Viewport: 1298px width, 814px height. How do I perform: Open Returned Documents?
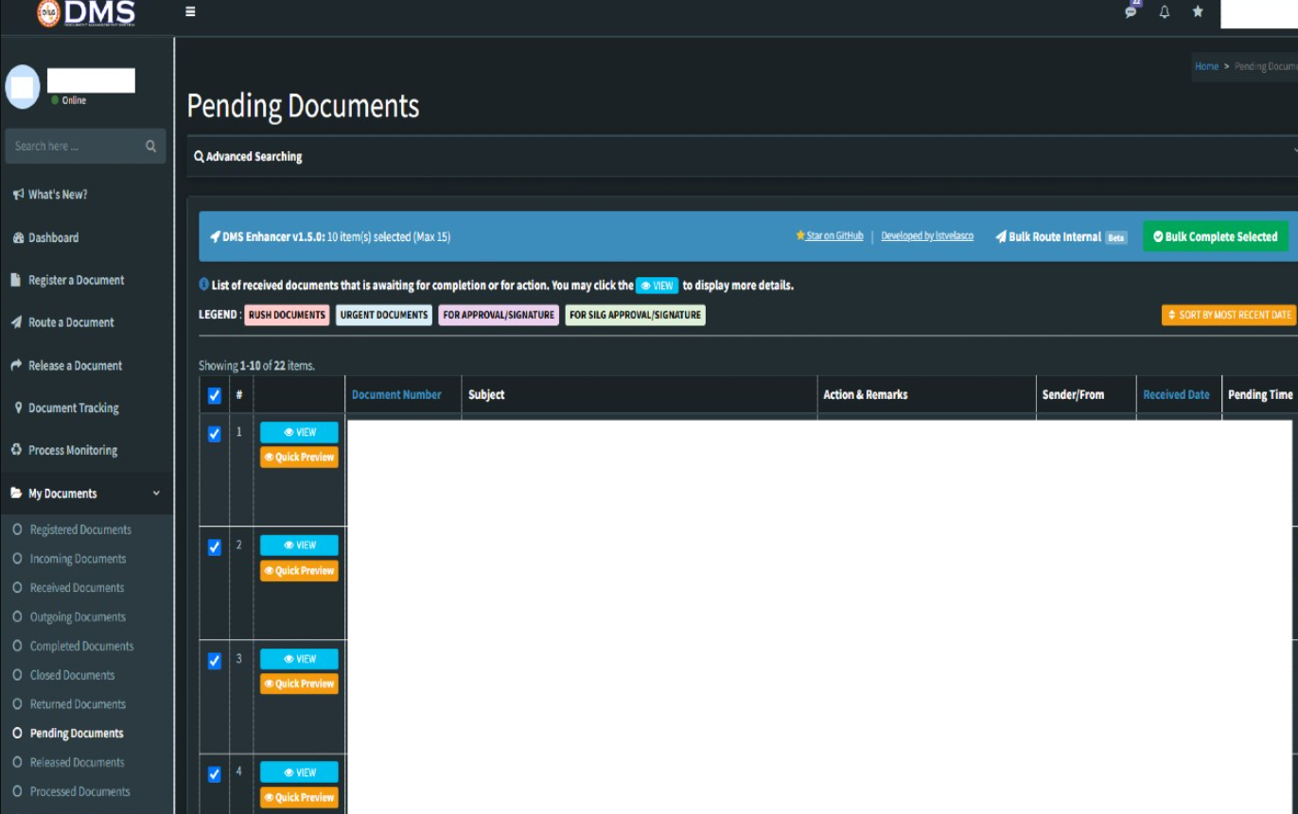click(x=78, y=704)
